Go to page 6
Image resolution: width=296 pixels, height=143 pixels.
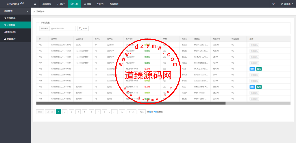click(91, 112)
